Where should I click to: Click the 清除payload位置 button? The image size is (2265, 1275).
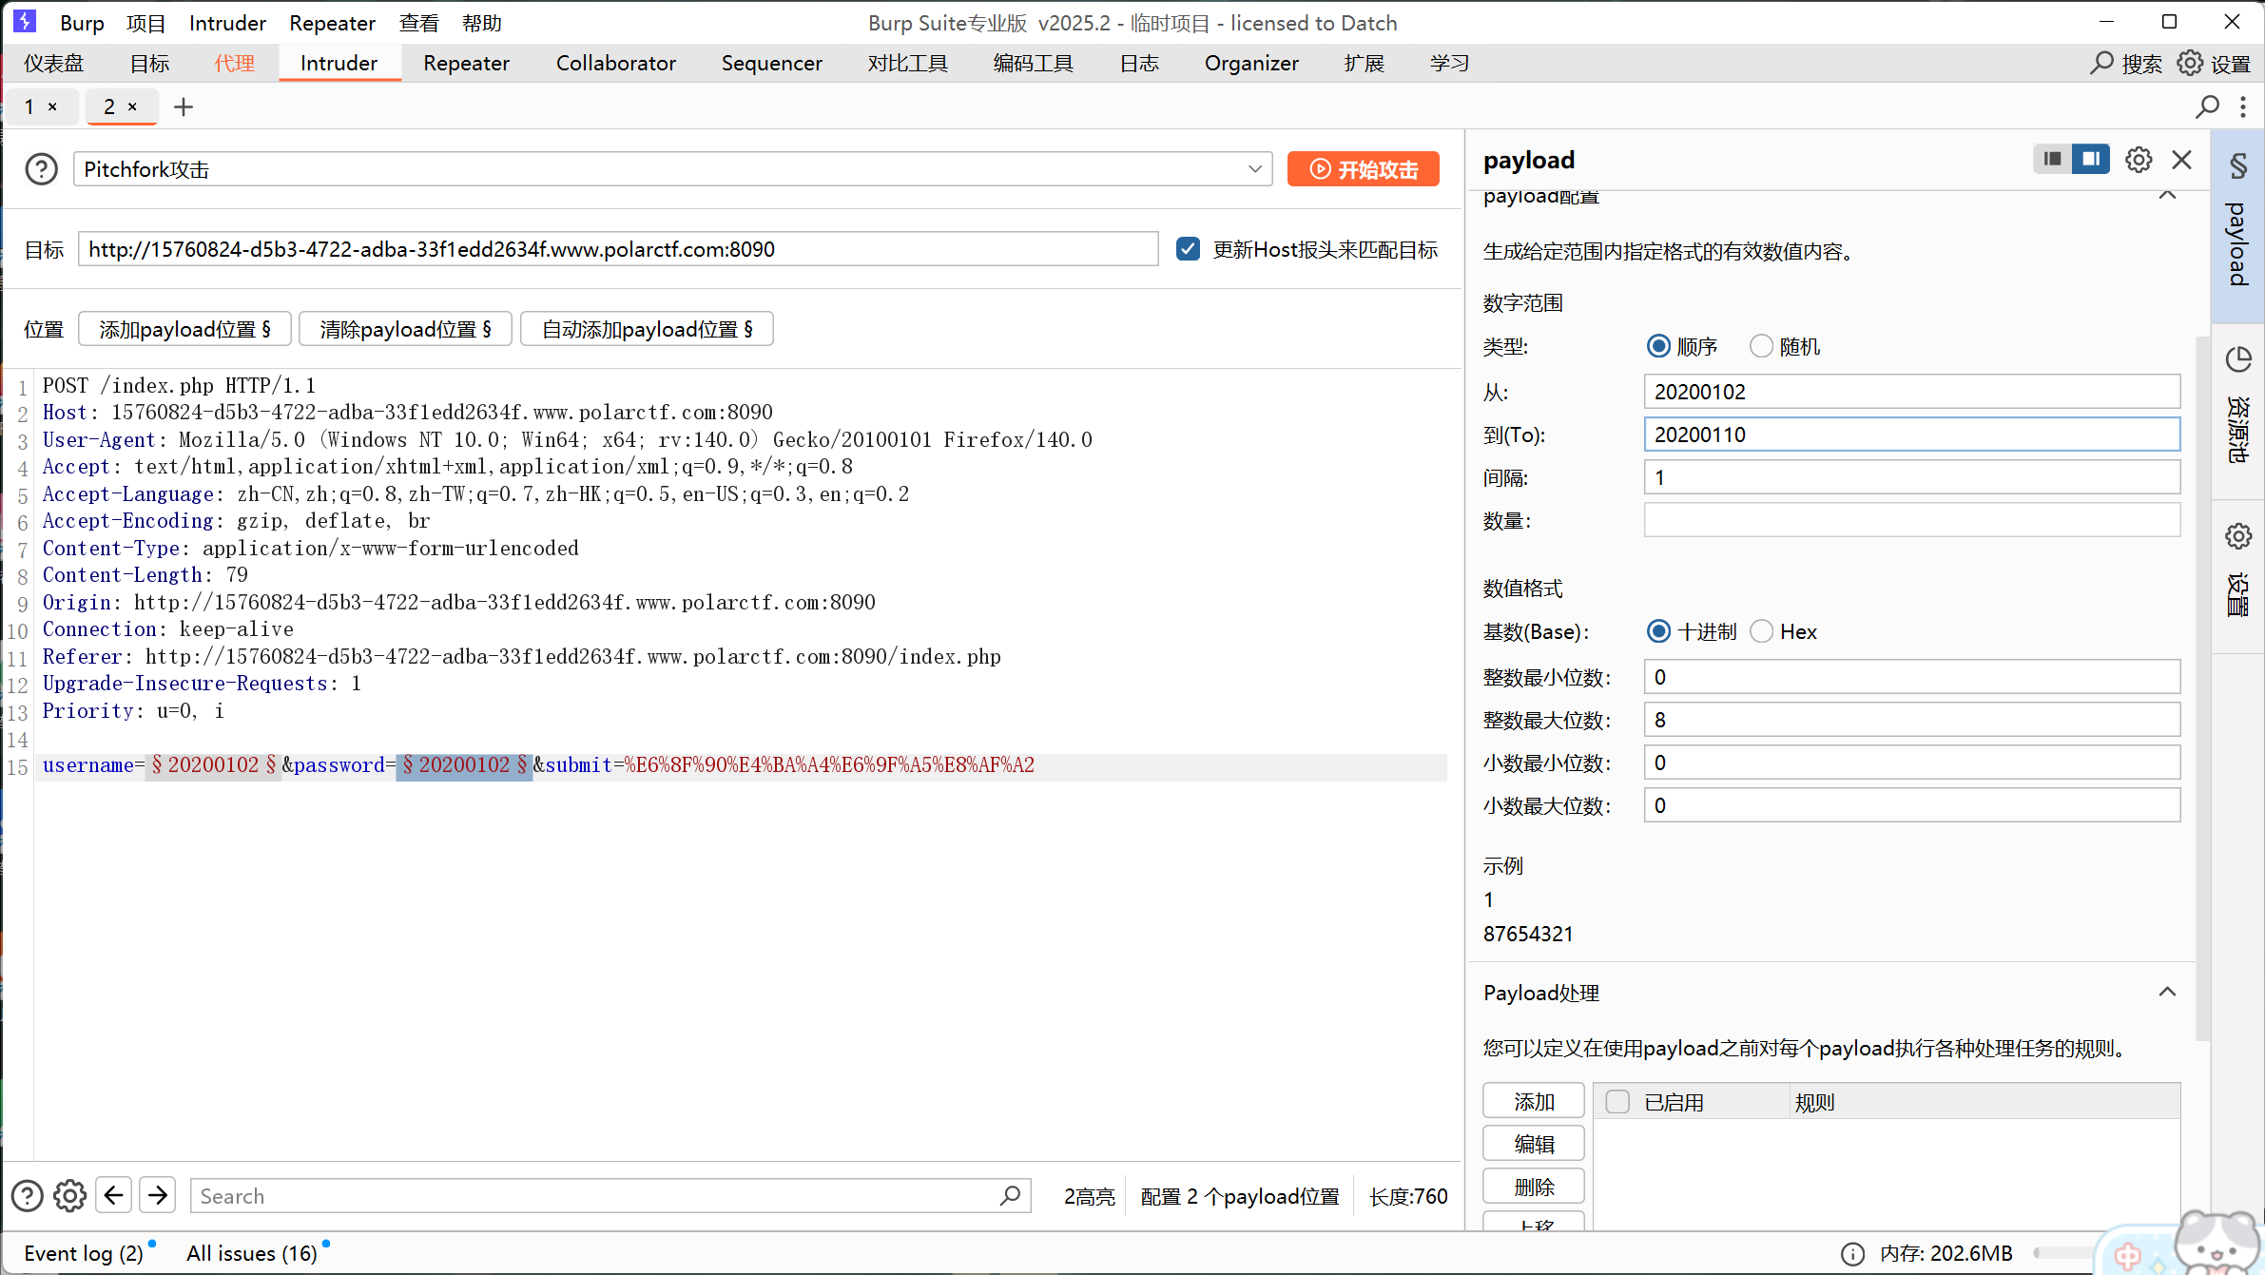(405, 329)
